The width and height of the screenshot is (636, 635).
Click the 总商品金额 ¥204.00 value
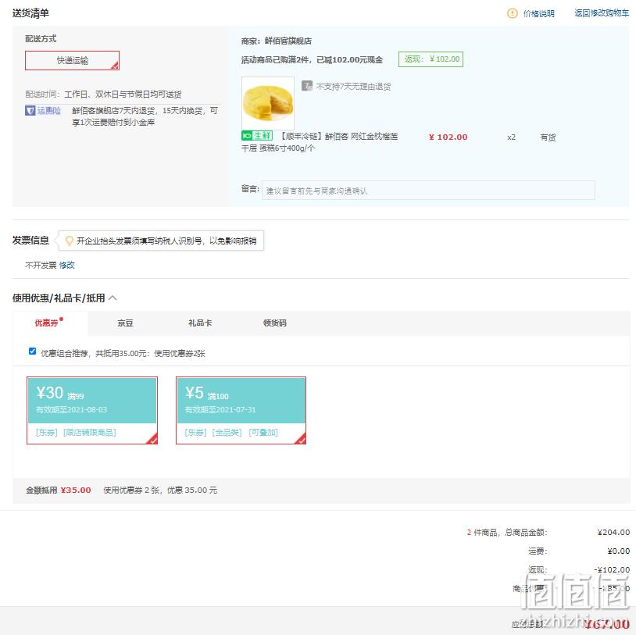pos(613,532)
